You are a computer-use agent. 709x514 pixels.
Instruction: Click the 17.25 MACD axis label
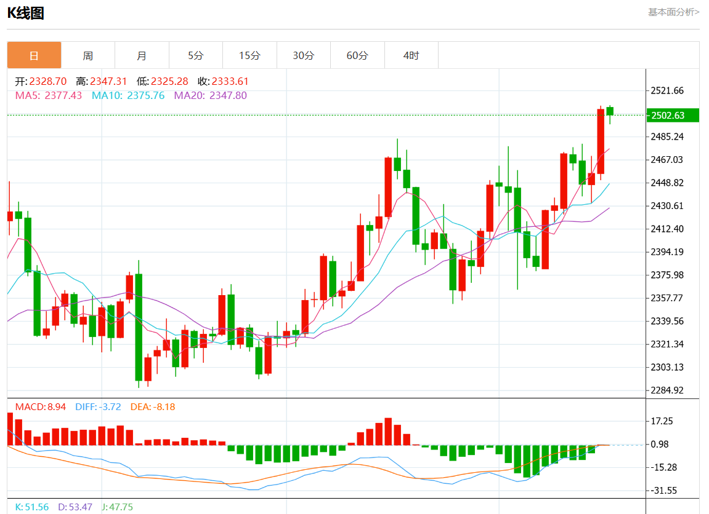click(662, 421)
